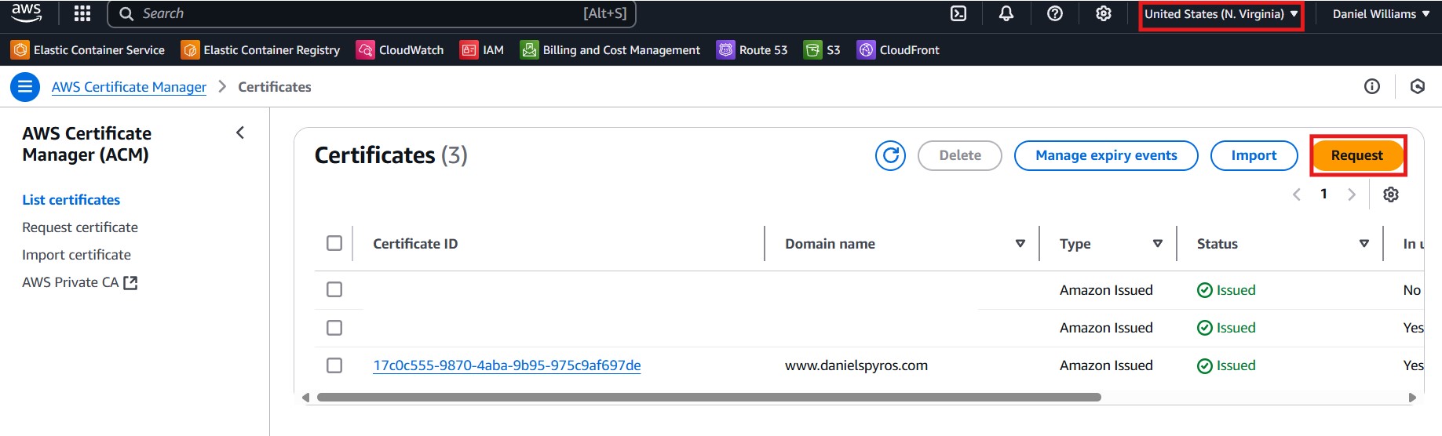This screenshot has height=436, width=1442.
Task: Select the www.danielspyros.com certificate checkbox
Action: coord(334,365)
